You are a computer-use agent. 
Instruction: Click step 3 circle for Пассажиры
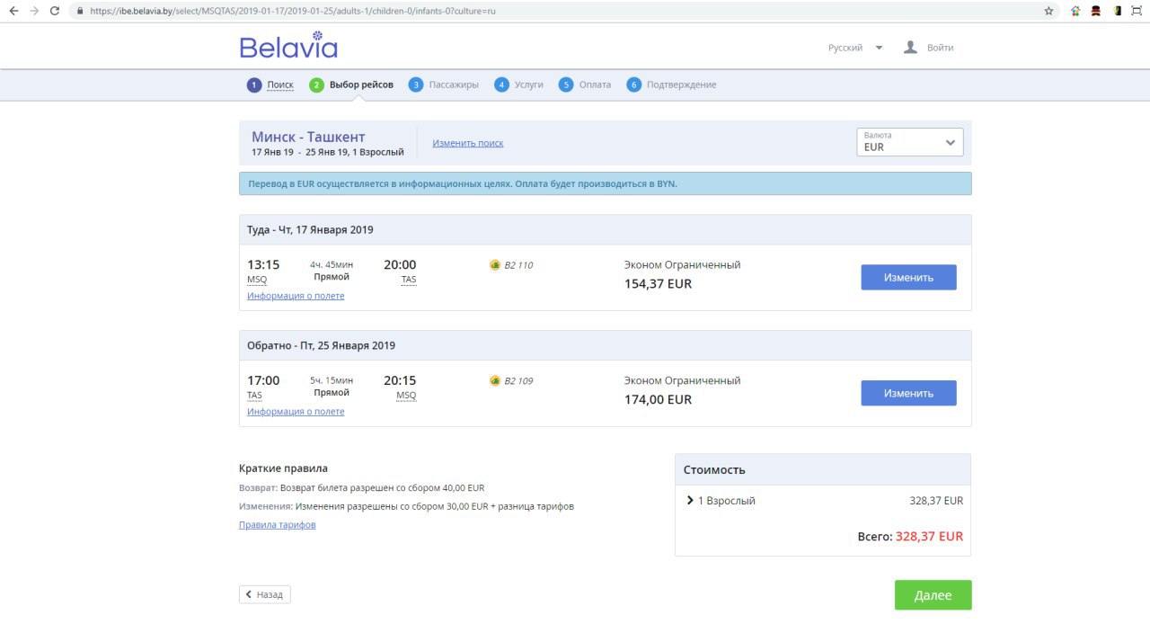tap(415, 85)
